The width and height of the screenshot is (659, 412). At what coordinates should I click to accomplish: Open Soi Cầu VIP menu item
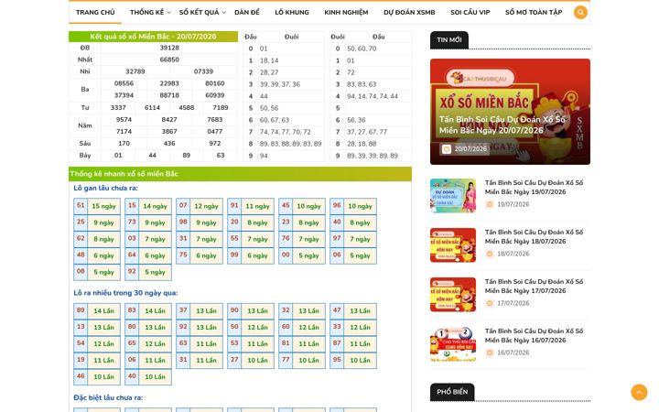click(x=470, y=12)
